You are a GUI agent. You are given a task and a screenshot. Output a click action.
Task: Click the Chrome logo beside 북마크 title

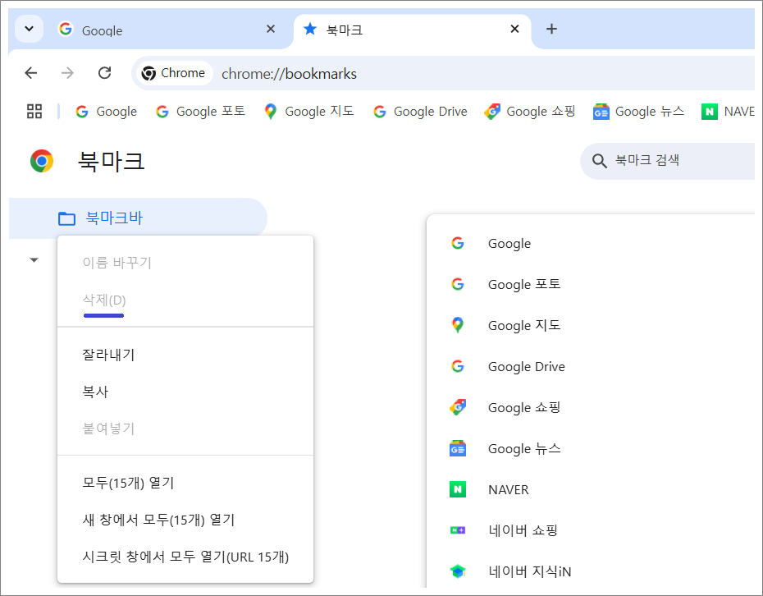click(x=42, y=161)
